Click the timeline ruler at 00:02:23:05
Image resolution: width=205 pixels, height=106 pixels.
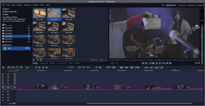(x=95, y=70)
